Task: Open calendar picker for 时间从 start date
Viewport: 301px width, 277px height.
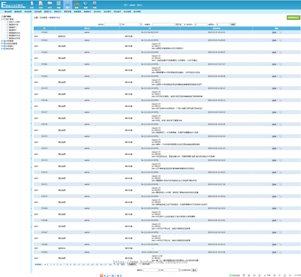Action: pos(120,25)
